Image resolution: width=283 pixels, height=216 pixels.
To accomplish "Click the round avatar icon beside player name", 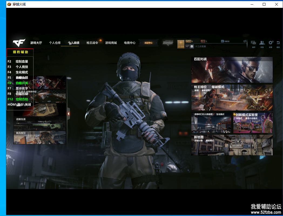I will tap(192, 46).
